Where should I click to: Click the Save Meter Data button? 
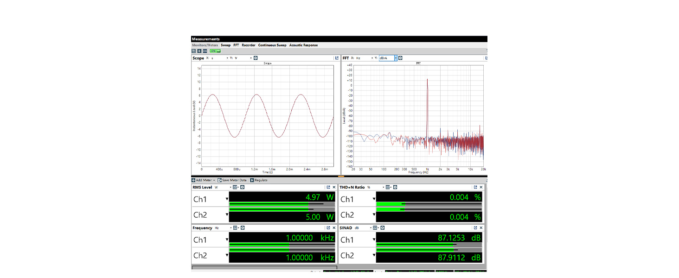232,180
